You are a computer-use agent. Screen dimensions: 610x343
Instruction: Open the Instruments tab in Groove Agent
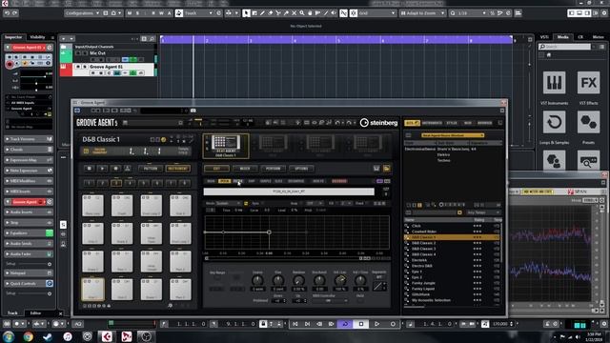point(432,123)
